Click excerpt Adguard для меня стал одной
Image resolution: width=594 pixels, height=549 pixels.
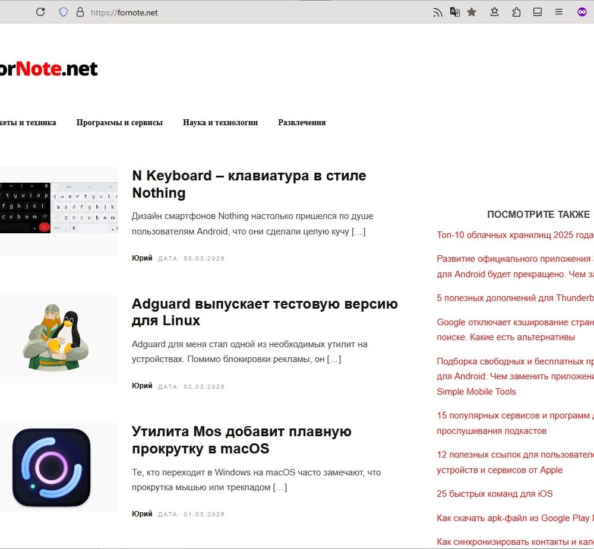pyautogui.click(x=249, y=351)
